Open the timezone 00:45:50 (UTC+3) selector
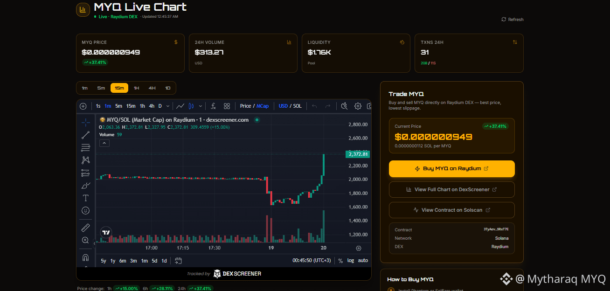Image resolution: width=610 pixels, height=291 pixels. (312, 261)
